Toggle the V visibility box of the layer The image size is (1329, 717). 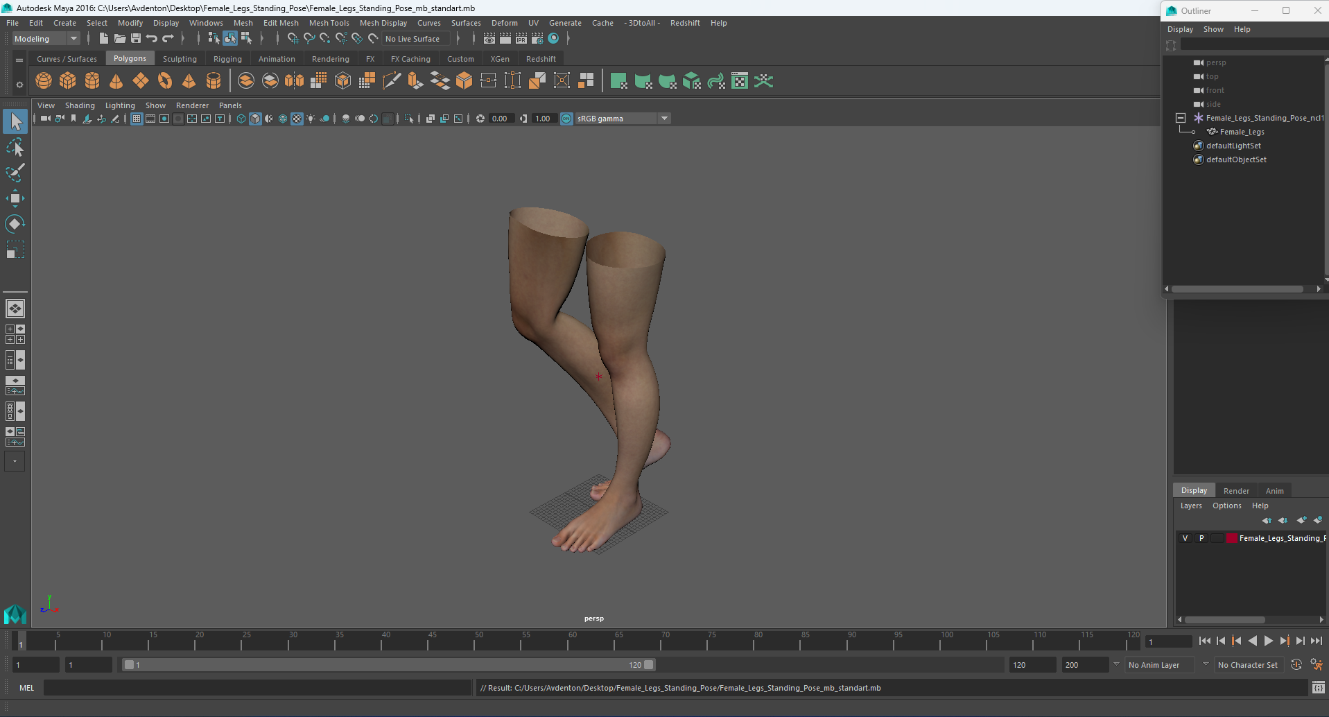(1185, 538)
